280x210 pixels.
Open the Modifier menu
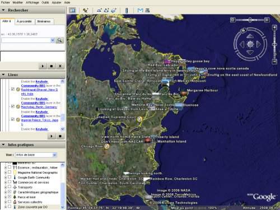click(x=18, y=2)
